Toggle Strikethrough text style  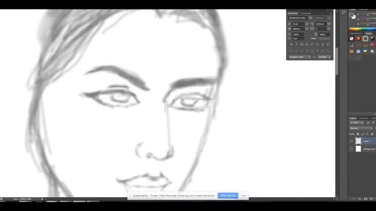tap(328, 45)
